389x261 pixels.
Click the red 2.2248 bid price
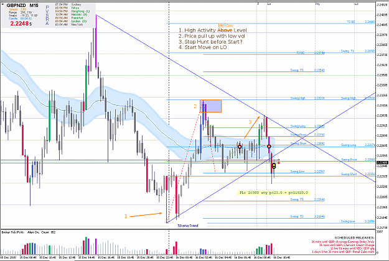pyautogui.click(x=21, y=24)
